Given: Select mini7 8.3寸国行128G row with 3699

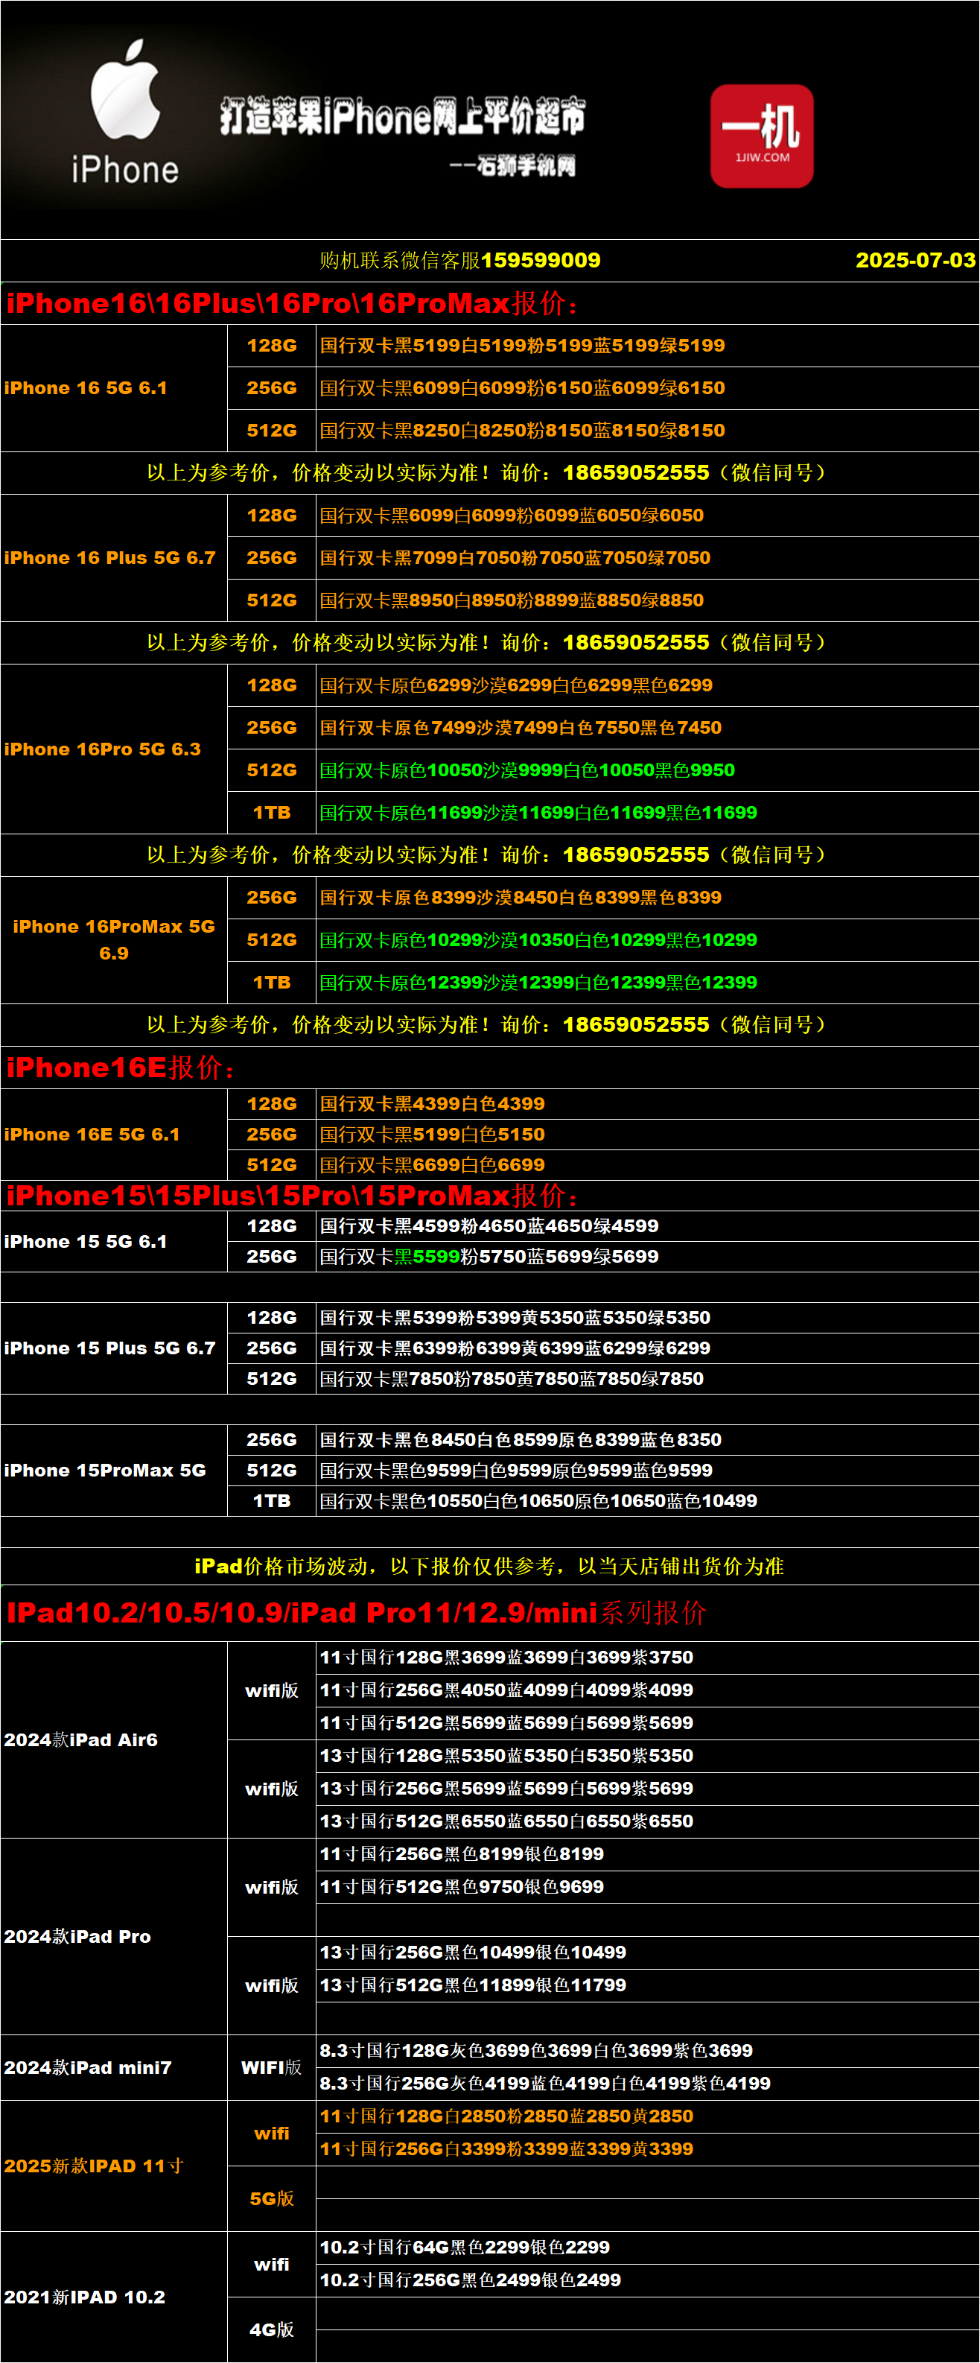Looking at the screenshot, I should coord(647,2050).
